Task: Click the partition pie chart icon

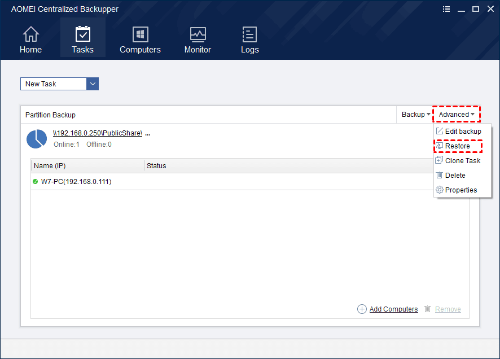Action: click(37, 139)
